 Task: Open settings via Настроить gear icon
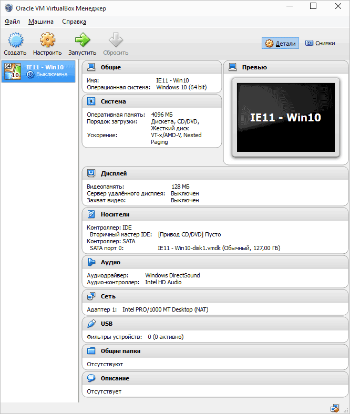(x=47, y=40)
